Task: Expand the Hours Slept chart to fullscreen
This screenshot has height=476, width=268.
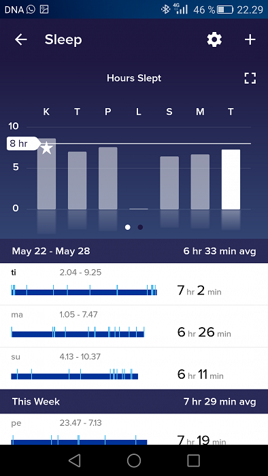Action: coord(250,78)
